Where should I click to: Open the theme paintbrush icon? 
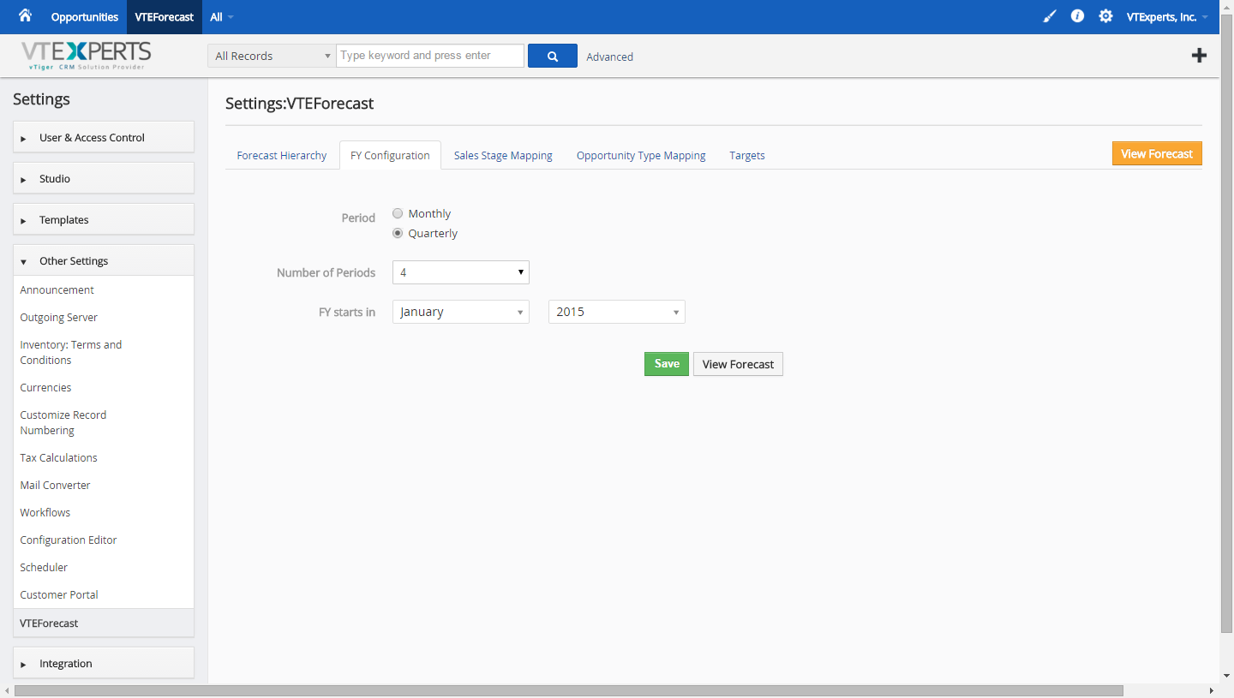coord(1050,16)
